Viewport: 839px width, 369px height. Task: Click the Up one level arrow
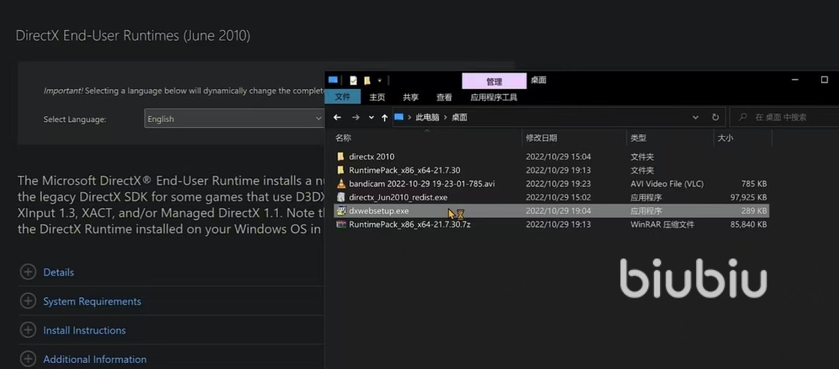coord(385,117)
